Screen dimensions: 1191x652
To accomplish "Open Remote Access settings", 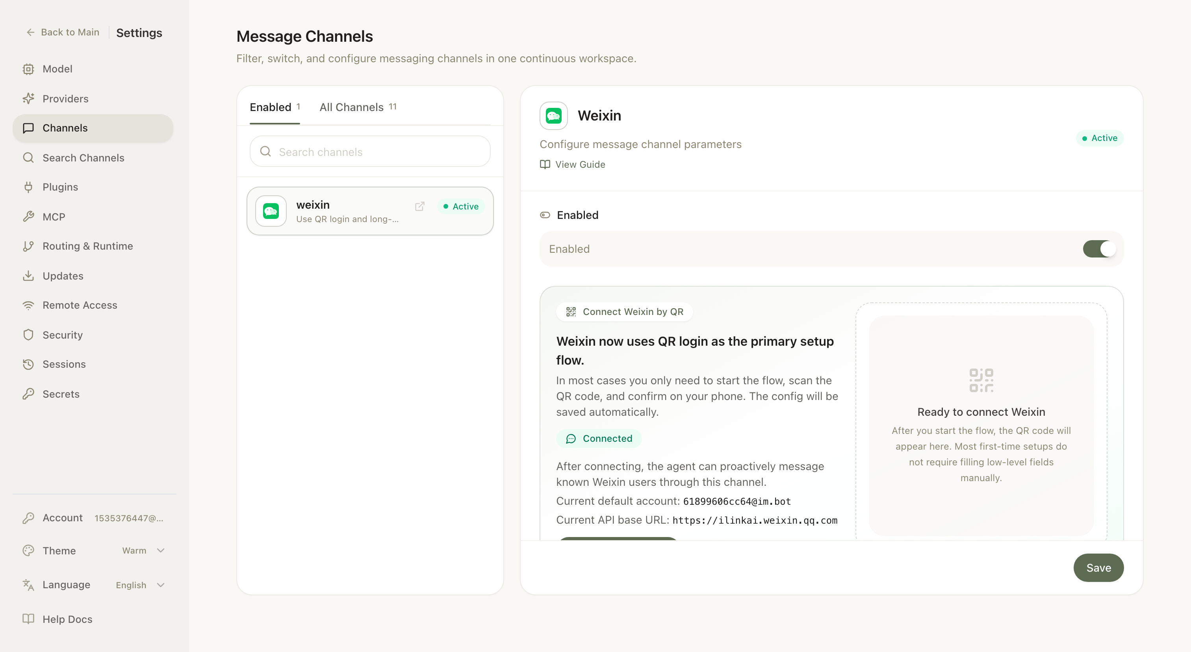I will 80,305.
